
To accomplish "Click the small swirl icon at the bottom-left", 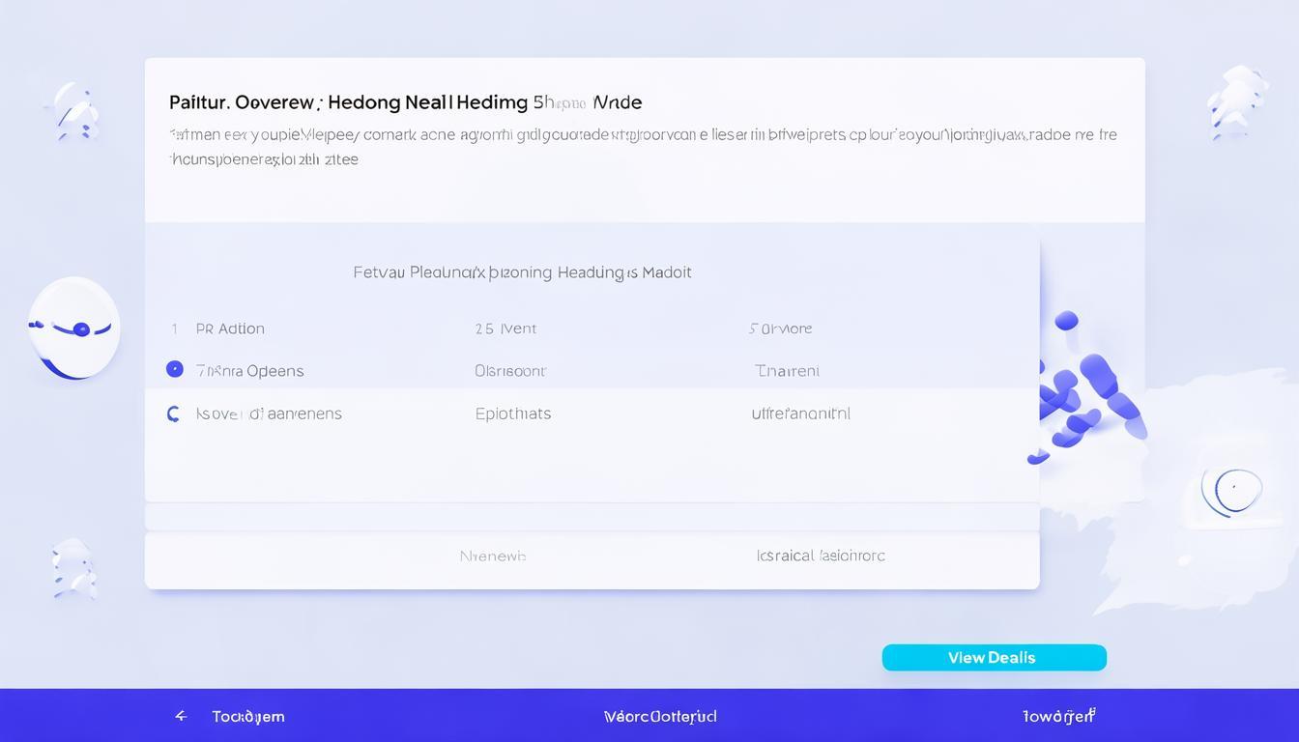I will coord(74,567).
